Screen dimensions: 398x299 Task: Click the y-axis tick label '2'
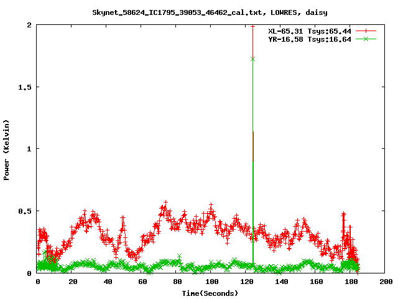[29, 25]
